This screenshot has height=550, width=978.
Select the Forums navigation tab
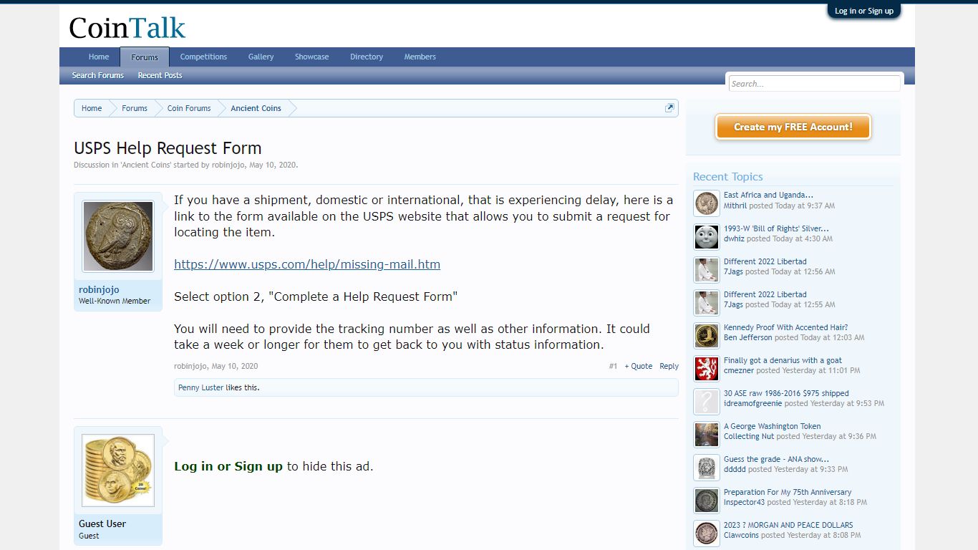pos(145,57)
